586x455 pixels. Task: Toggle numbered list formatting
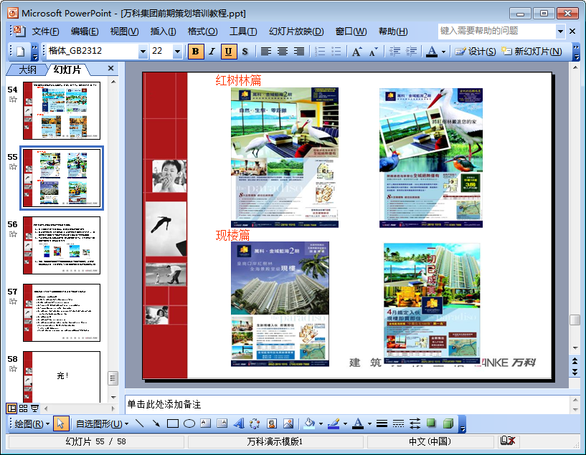tap(319, 51)
